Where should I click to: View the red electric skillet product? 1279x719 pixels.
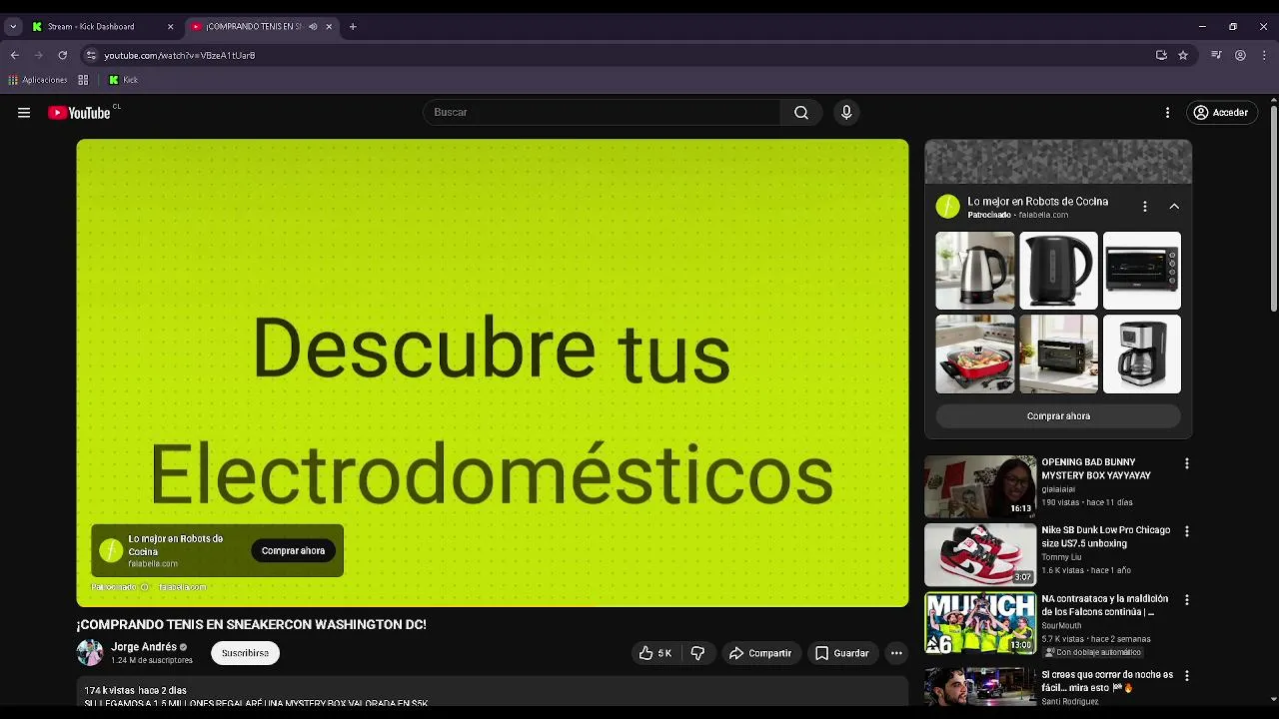coord(975,355)
